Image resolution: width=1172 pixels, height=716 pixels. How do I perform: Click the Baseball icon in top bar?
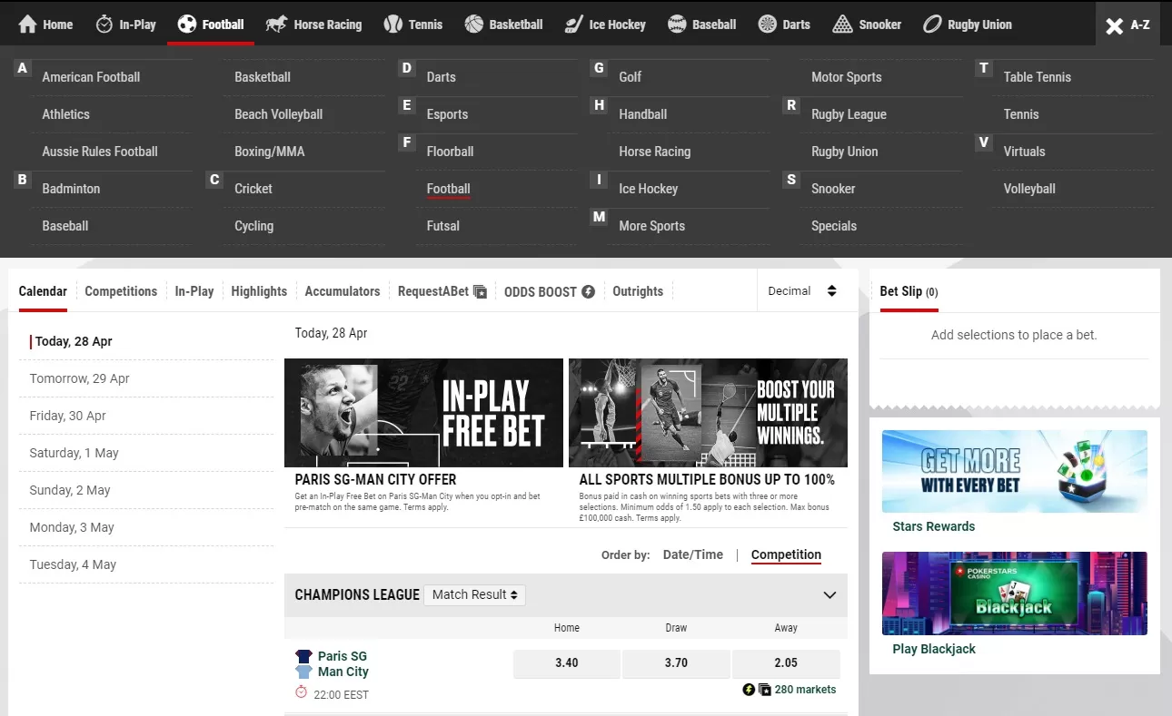[677, 25]
